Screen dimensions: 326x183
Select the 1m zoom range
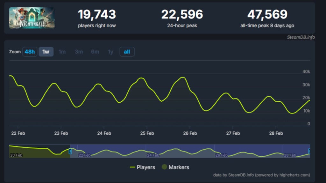click(x=62, y=51)
